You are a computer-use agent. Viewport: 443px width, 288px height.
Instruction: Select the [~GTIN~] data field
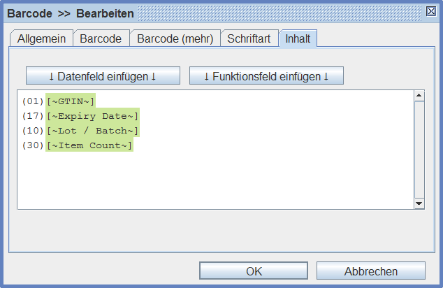pos(71,101)
